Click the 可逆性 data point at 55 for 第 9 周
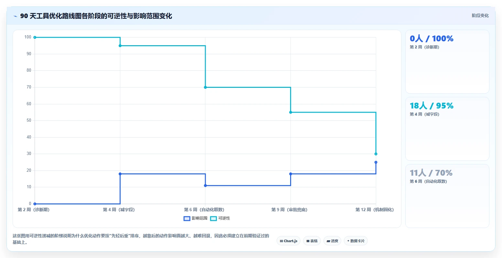Viewport: 502px width, 258px height. point(290,112)
